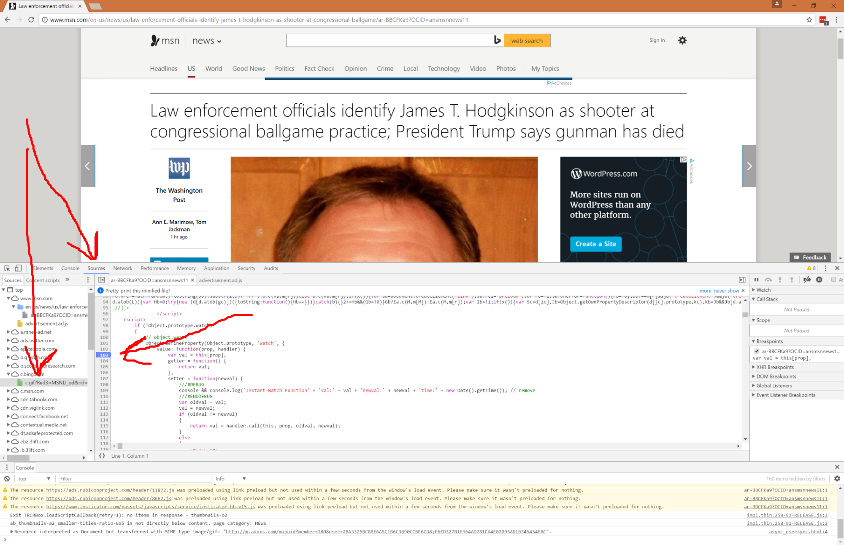Toggle pause on exceptions icon

819,279
